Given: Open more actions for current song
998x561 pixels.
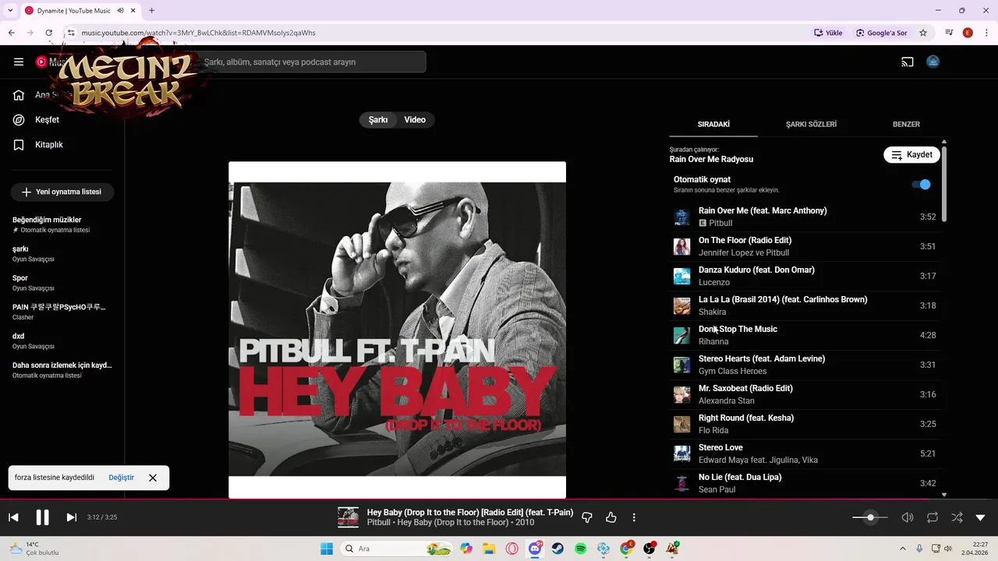Looking at the screenshot, I should pos(634,517).
